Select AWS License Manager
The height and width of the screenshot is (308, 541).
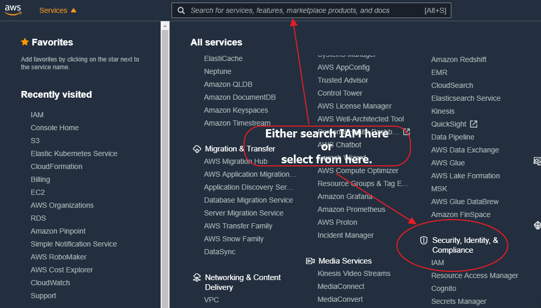pyautogui.click(x=354, y=106)
